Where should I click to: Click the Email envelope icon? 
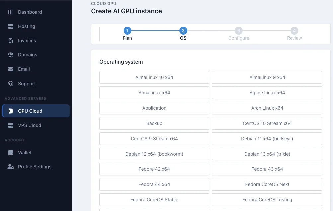coord(11,69)
